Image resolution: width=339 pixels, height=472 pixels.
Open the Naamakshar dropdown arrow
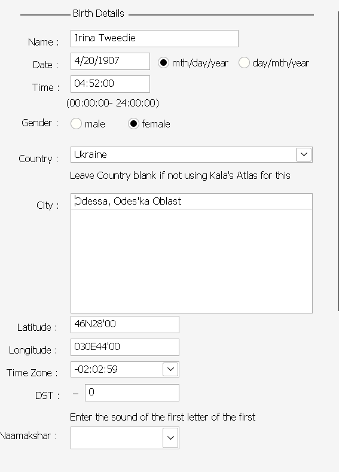pos(170,438)
